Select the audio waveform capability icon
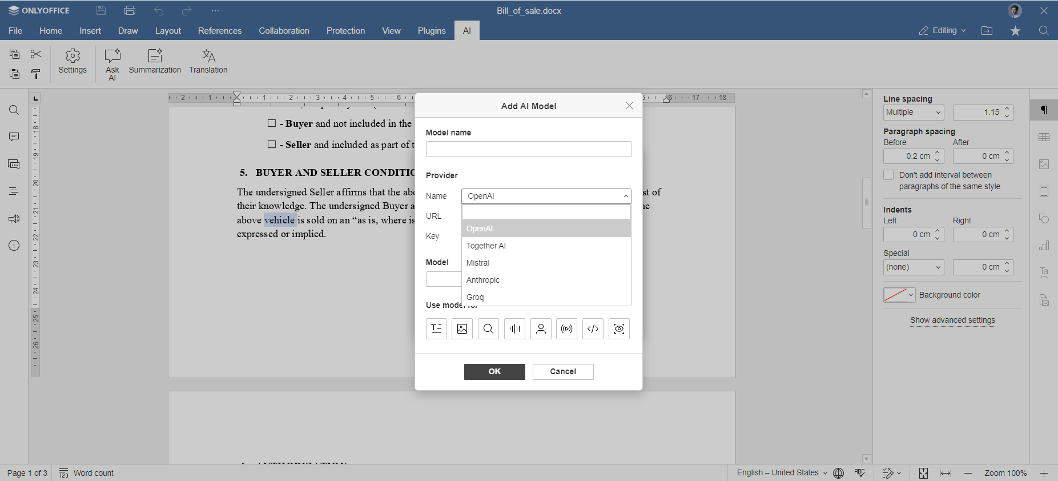The width and height of the screenshot is (1058, 481). 514,328
